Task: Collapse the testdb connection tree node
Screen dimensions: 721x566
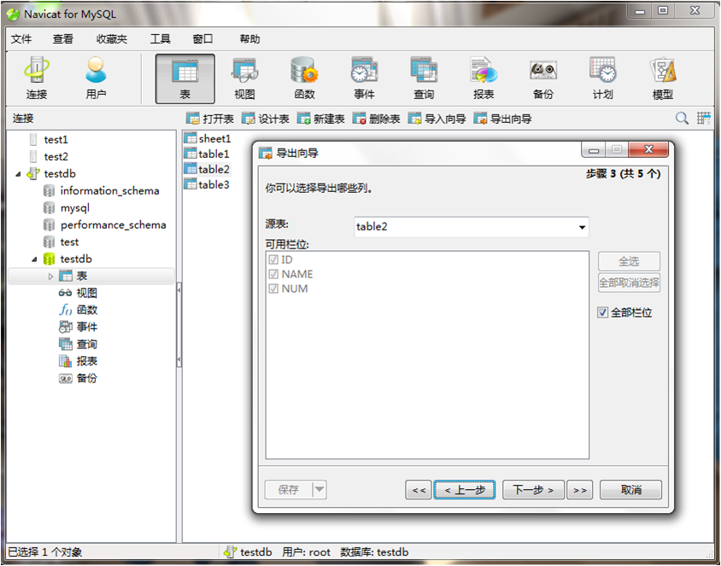Action: tap(20, 174)
